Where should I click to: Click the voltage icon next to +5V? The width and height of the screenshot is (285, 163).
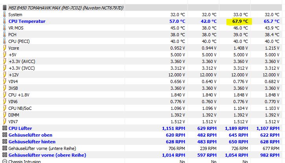[5, 55]
